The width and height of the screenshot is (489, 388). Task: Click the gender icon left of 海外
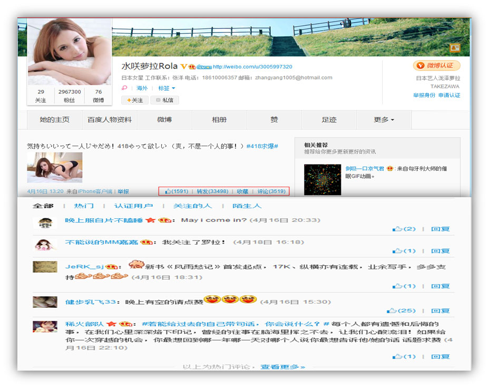pyautogui.click(x=125, y=88)
